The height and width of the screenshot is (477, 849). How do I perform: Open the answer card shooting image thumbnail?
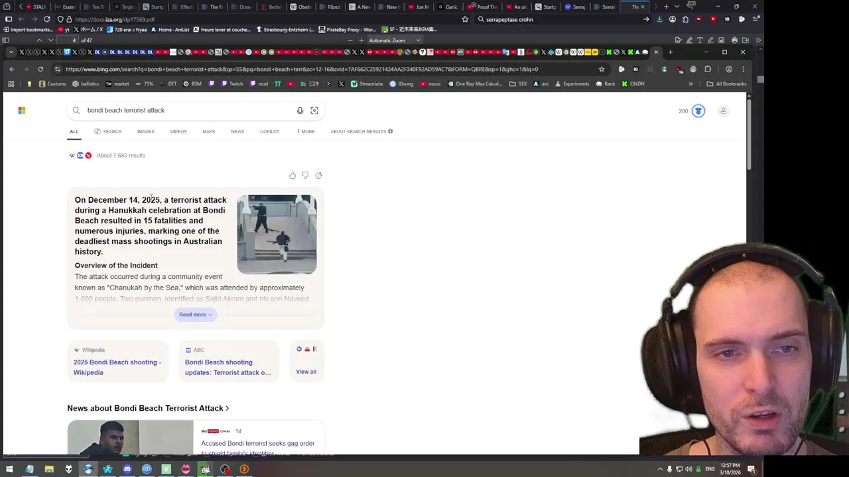[x=277, y=234]
